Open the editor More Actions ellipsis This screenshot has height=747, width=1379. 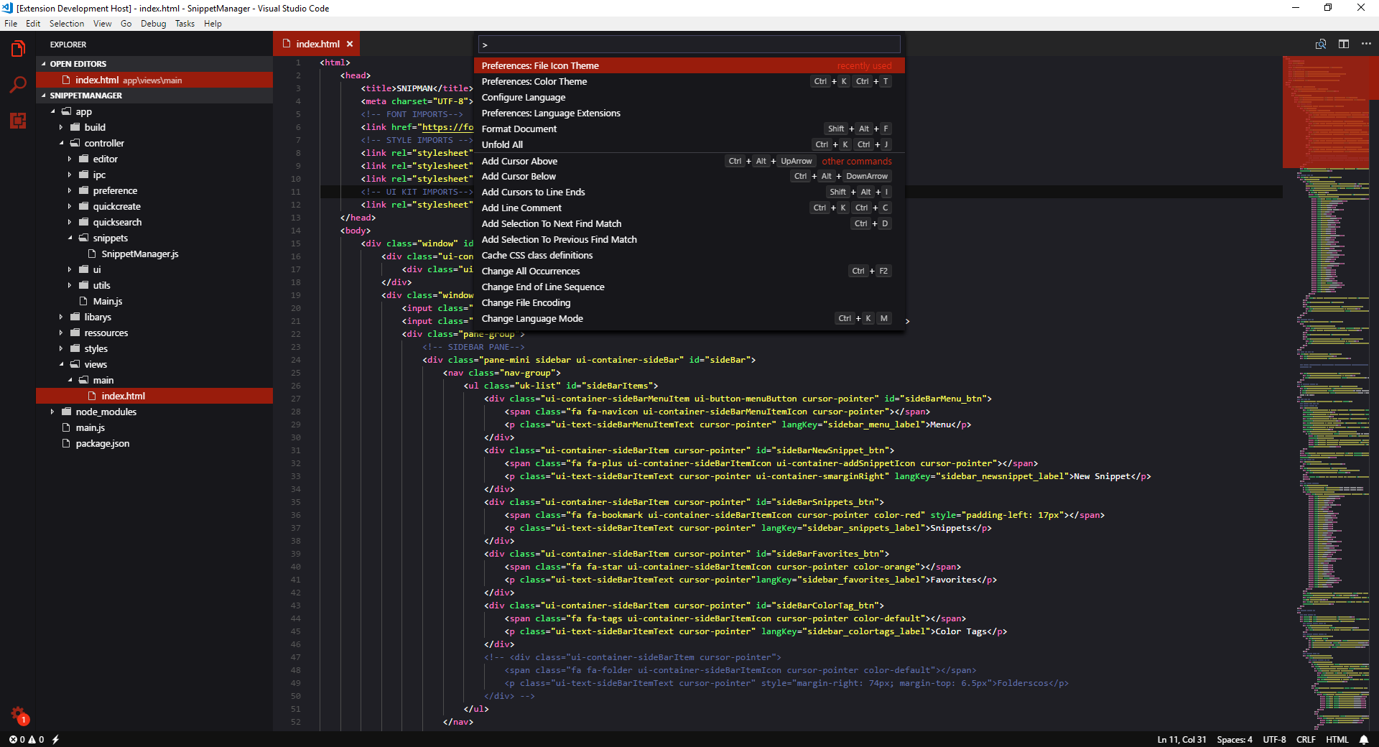click(x=1366, y=44)
